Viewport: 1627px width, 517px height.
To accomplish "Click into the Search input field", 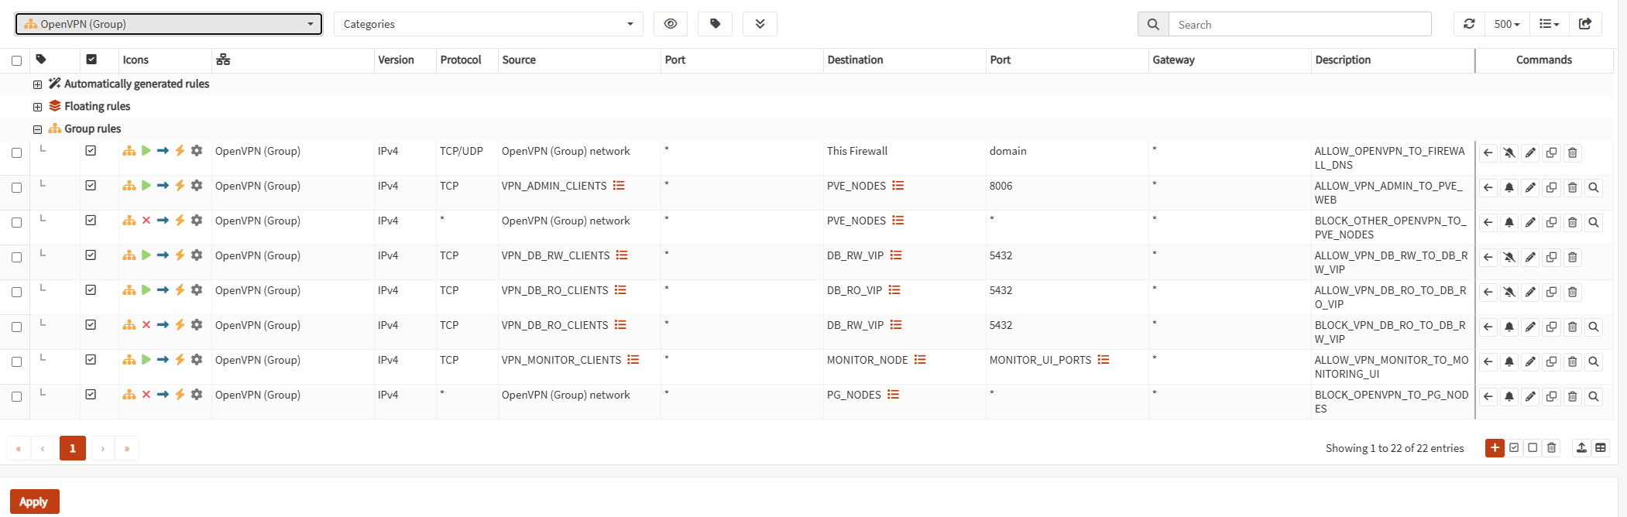I will [1299, 24].
